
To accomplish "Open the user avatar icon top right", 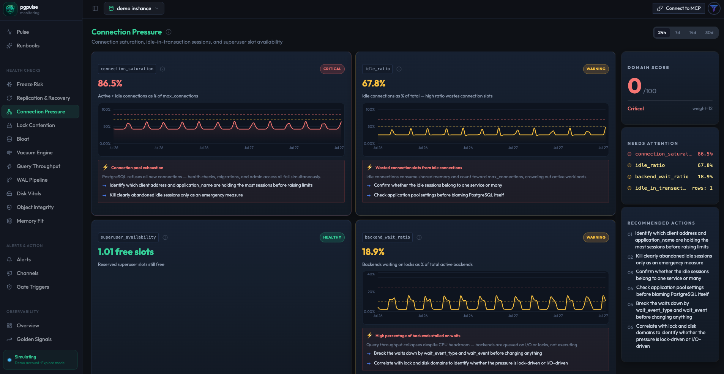I will click(x=714, y=8).
